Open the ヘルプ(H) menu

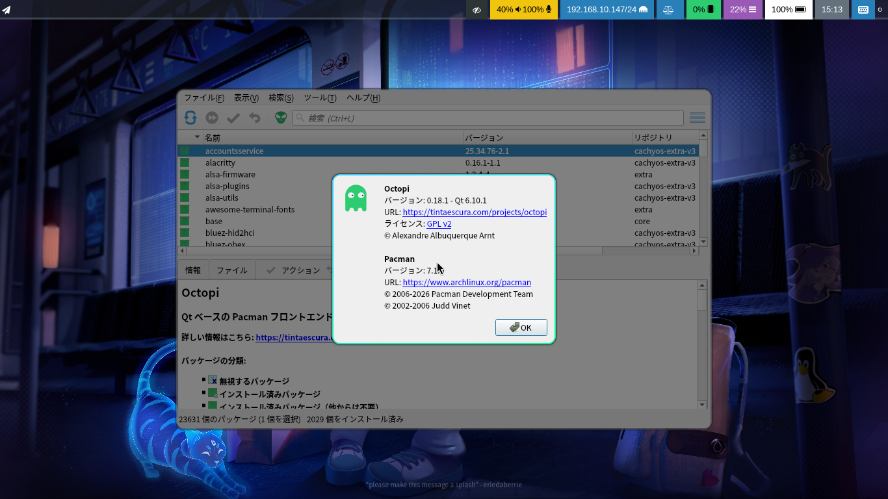363,98
